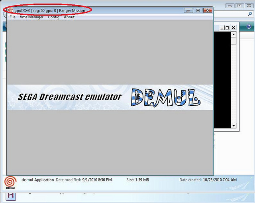Maximize the Demul emulator window
255x203 pixels.
pos(198,10)
